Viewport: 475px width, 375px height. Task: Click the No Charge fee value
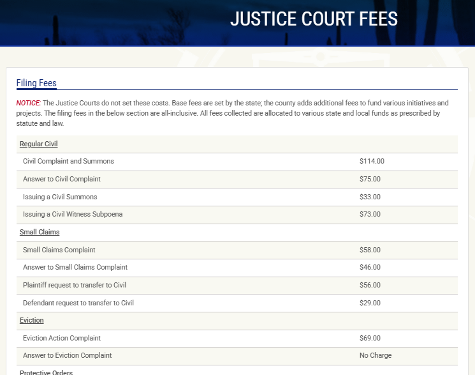[x=376, y=355]
